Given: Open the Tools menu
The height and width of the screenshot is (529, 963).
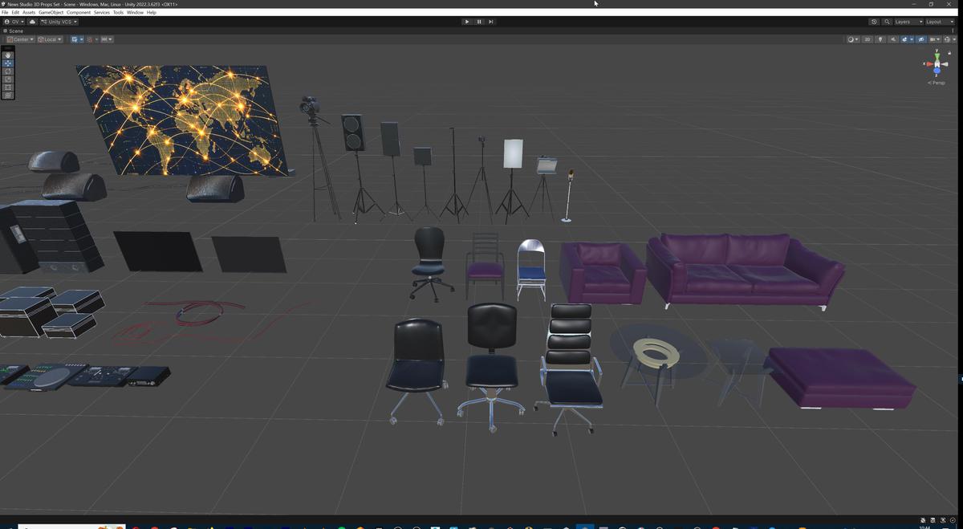Looking at the screenshot, I should pos(118,12).
